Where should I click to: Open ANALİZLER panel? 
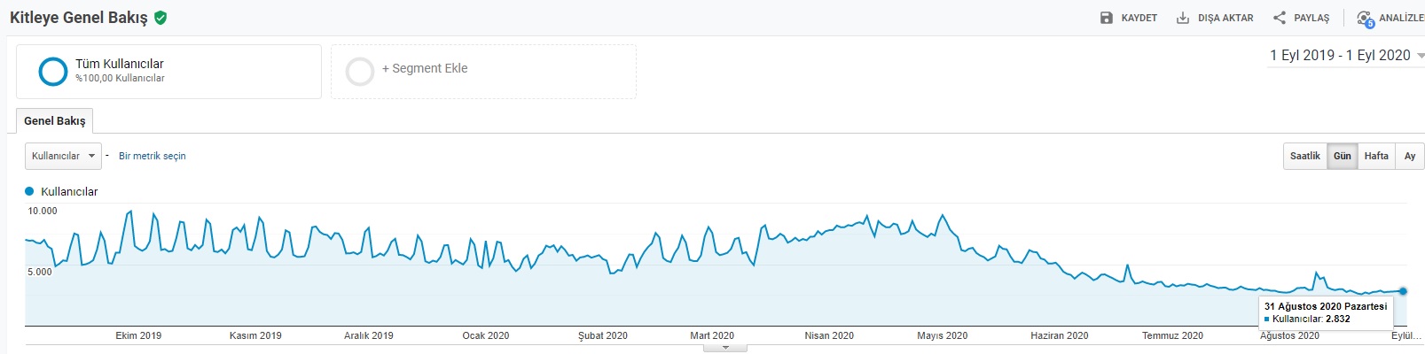(1390, 18)
